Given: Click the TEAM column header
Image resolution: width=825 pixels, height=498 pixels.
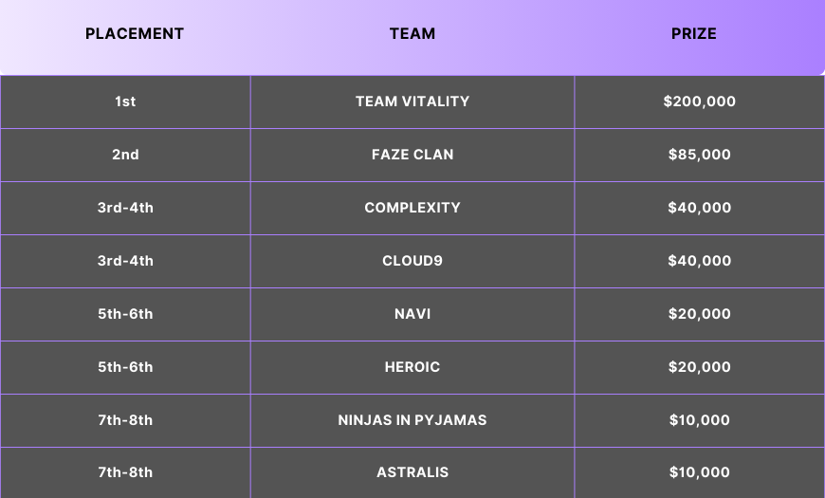Looking at the screenshot, I should click(x=412, y=34).
